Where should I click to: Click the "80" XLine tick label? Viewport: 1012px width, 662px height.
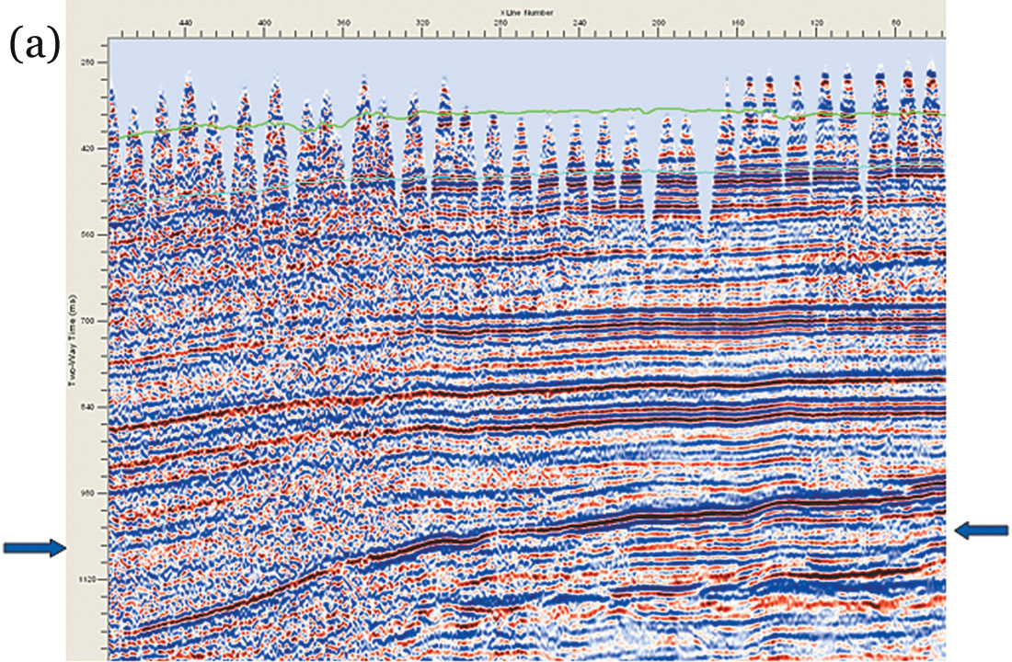point(896,23)
